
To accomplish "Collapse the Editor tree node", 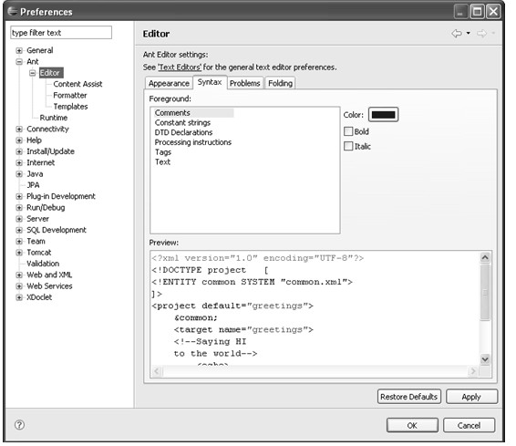I will [x=33, y=73].
